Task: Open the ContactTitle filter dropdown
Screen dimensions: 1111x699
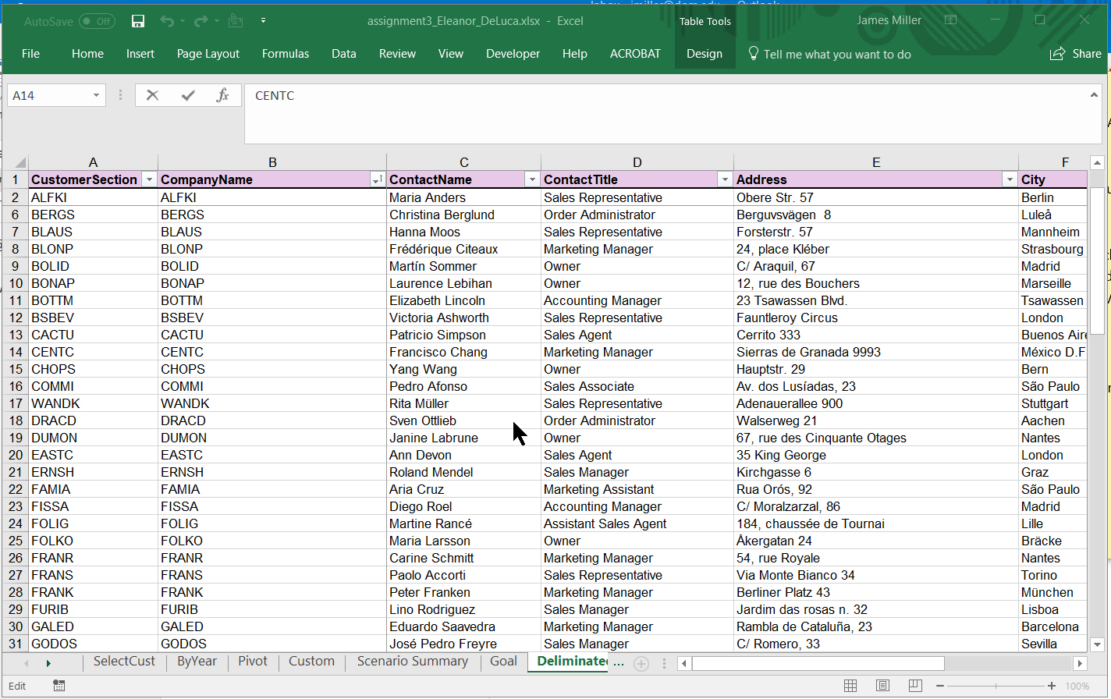Action: coord(724,179)
